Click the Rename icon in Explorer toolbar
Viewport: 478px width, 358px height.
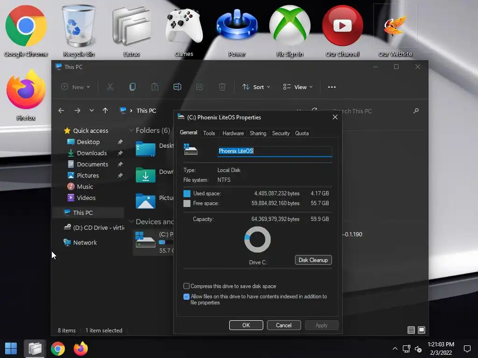coord(177,87)
